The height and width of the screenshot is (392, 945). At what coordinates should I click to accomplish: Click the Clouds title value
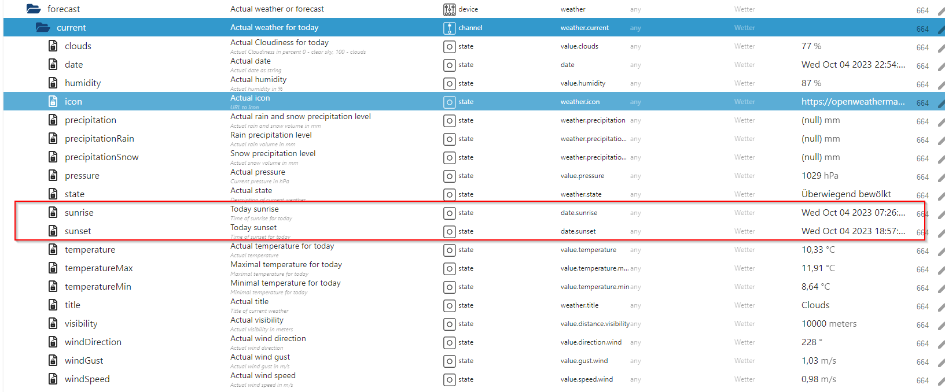pos(815,305)
